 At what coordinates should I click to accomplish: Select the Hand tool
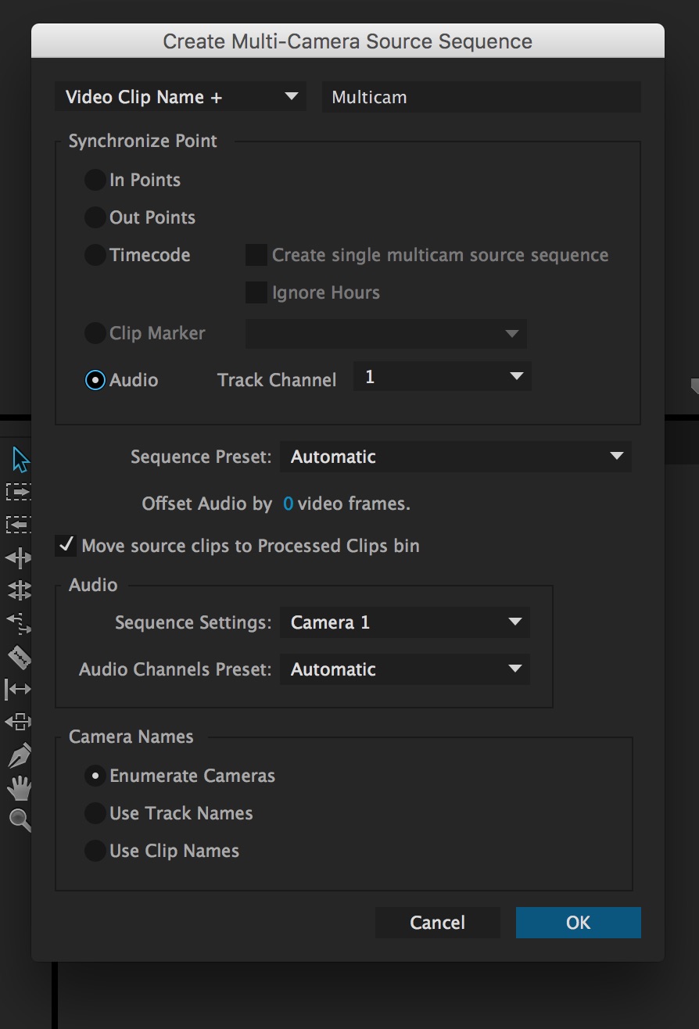(x=19, y=787)
